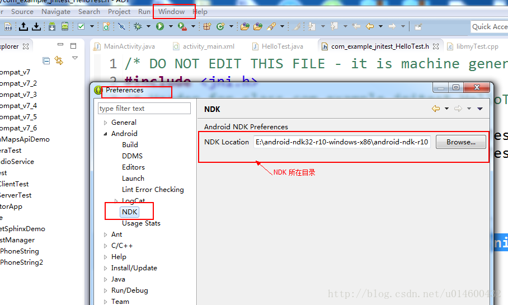Image resolution: width=508 pixels, height=305 pixels.
Task: Open the Run menu
Action: click(144, 12)
